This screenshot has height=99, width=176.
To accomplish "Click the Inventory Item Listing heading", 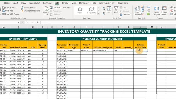I will coord(23,39).
